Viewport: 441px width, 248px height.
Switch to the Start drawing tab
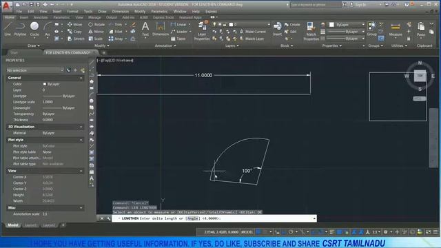(x=14, y=52)
